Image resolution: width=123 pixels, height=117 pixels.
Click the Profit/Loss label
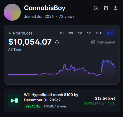coord(23,33)
